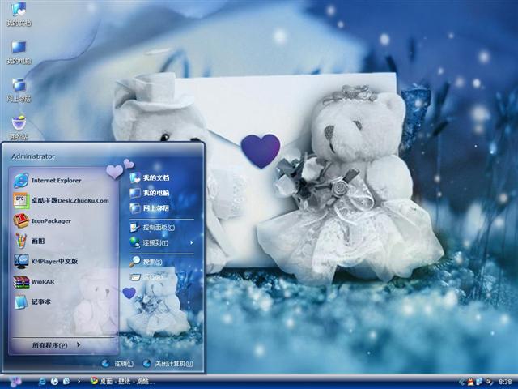Select 网上邻居 in Start menu right column
Viewport: 518px width, 389px height.
point(149,208)
